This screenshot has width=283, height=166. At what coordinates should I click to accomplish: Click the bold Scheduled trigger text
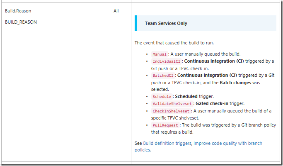(x=186, y=96)
